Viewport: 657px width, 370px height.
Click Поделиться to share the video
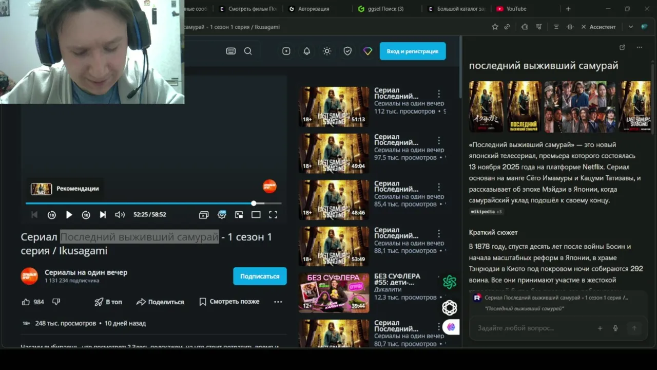160,302
